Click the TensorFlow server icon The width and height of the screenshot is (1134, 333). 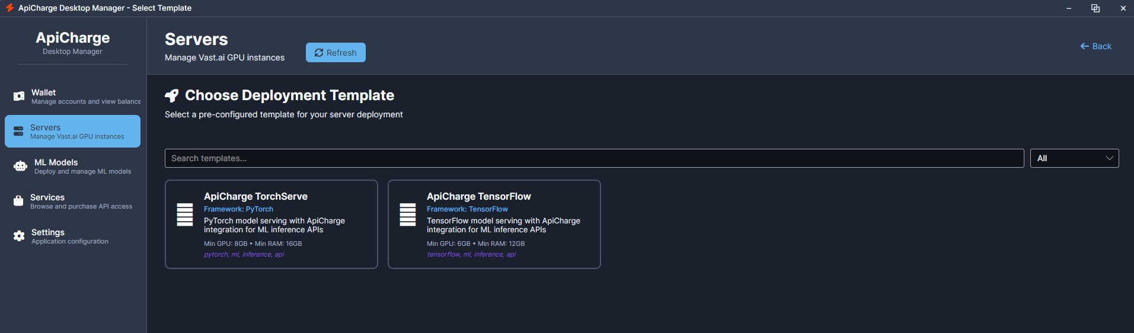coord(408,214)
